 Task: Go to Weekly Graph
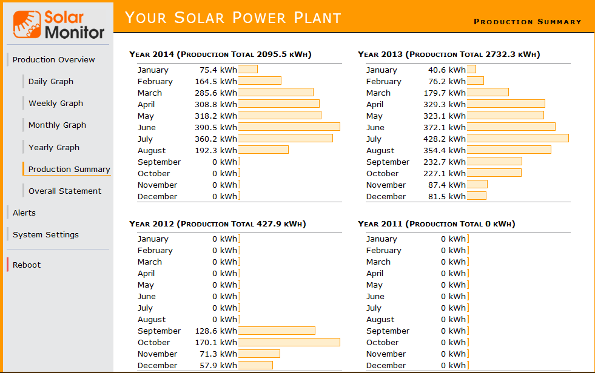point(55,103)
